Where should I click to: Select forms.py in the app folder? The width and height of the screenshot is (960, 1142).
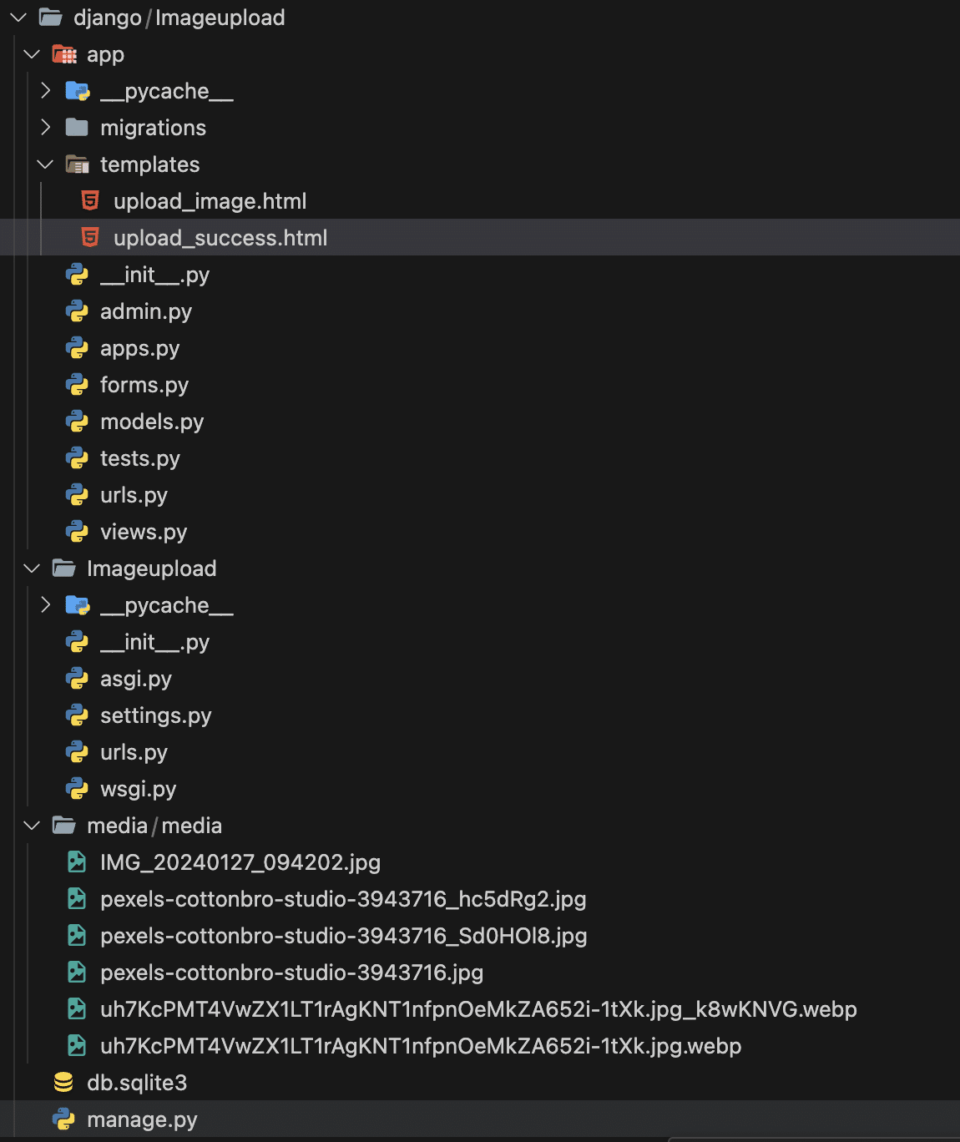click(x=145, y=385)
